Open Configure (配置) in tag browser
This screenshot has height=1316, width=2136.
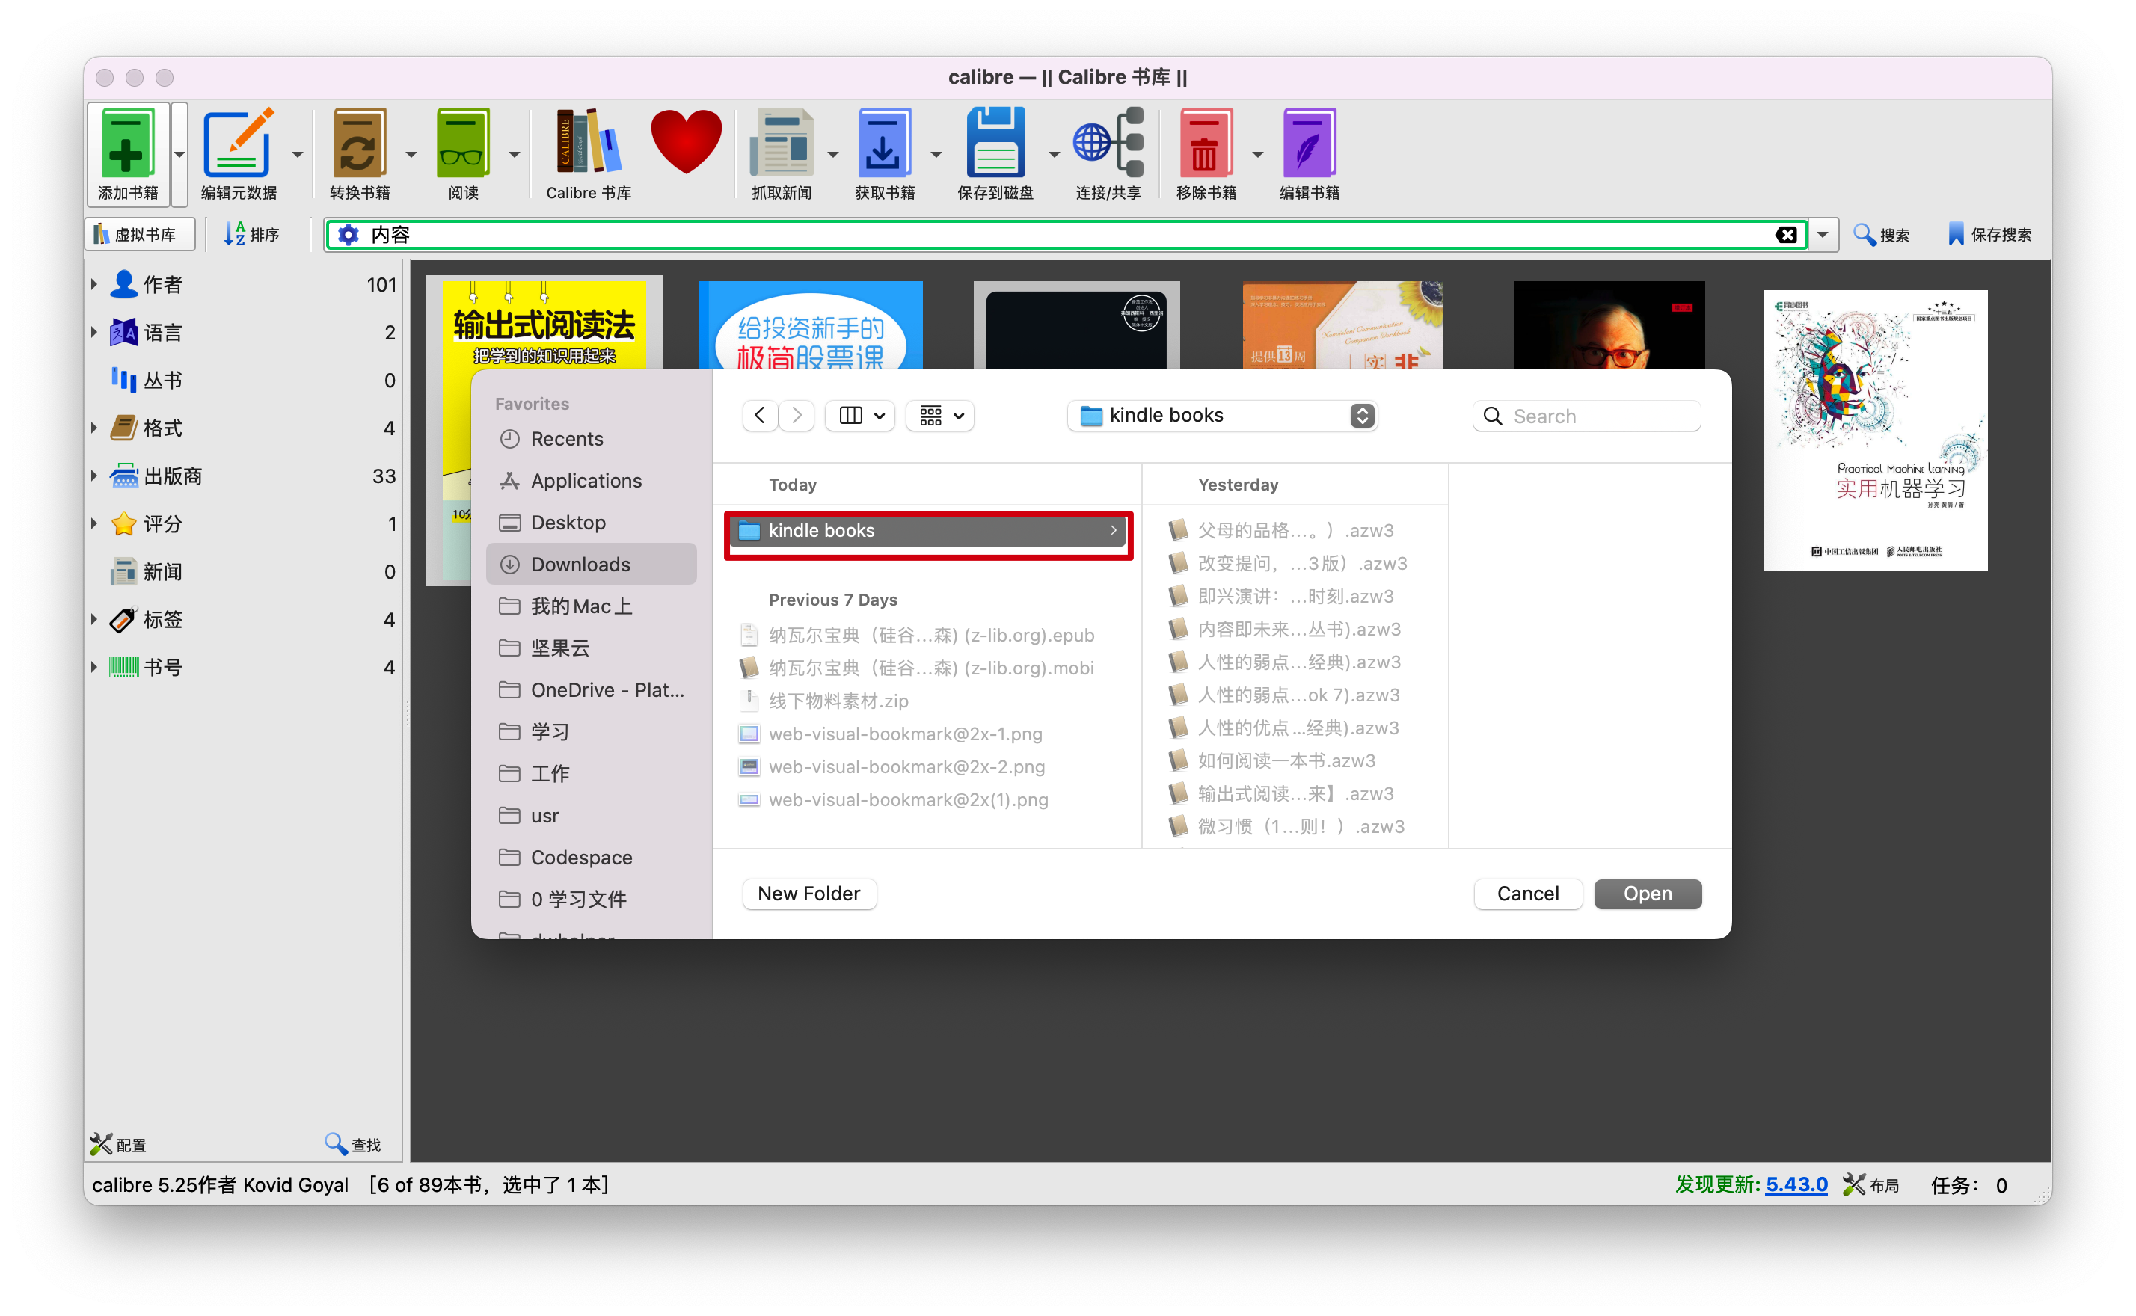(x=118, y=1144)
